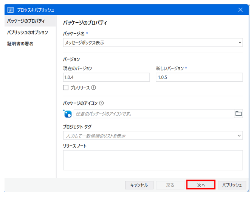This screenshot has height=197, width=251.
Task: Switch to the パブリッシュのオプション tab
Action: click(28, 33)
